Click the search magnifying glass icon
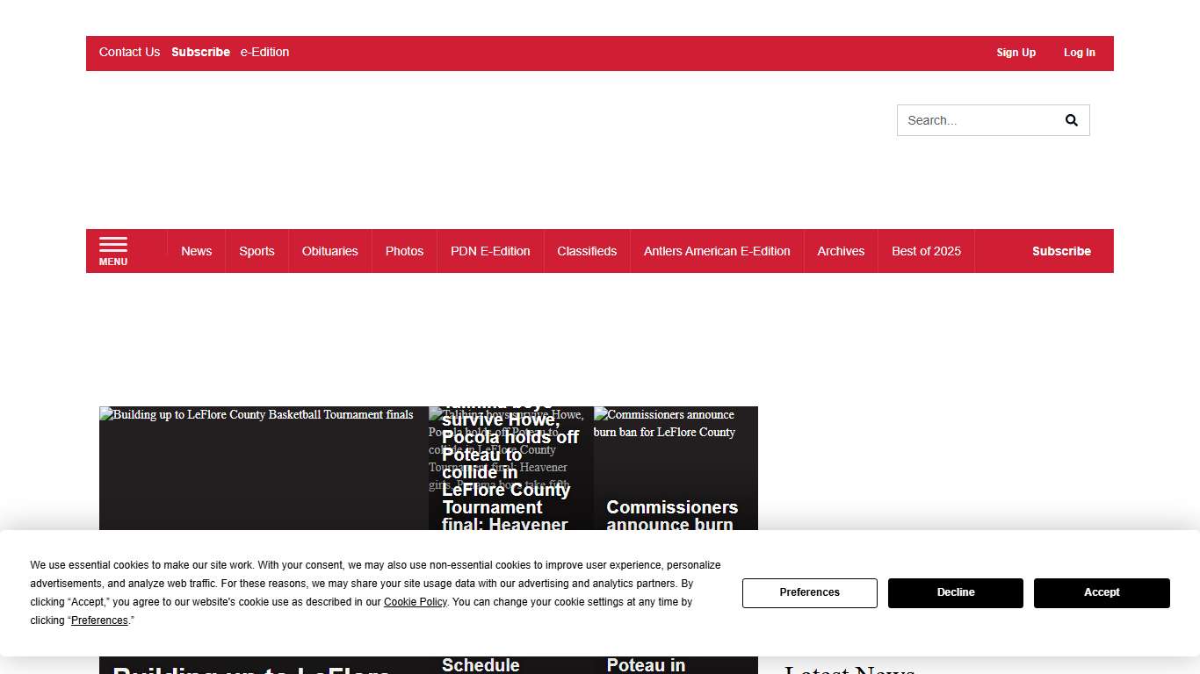The height and width of the screenshot is (674, 1200). (x=1071, y=120)
